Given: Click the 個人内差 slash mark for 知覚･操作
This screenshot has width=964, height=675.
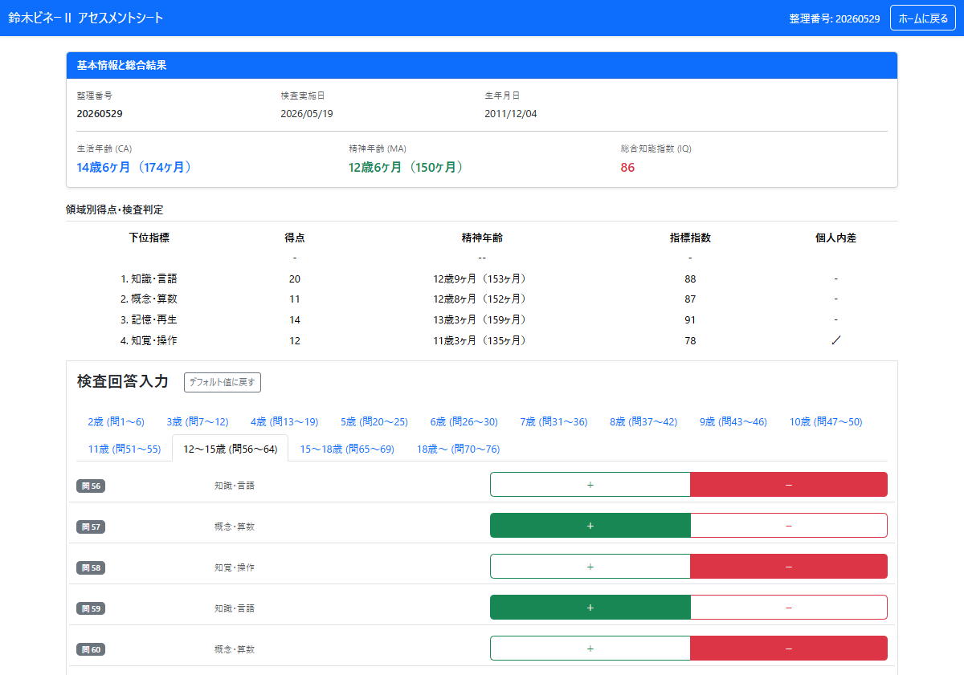Looking at the screenshot, I should click(x=836, y=340).
